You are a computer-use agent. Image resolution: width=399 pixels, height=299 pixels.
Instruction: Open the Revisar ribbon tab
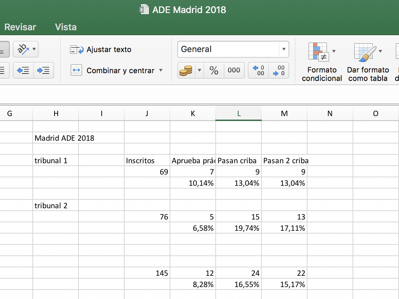pyautogui.click(x=20, y=27)
